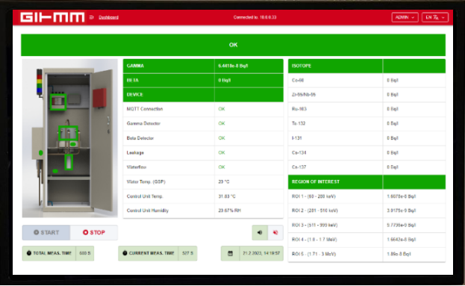465x286 pixels.
Task: Click the Leakage OK status
Action: [x=222, y=152]
